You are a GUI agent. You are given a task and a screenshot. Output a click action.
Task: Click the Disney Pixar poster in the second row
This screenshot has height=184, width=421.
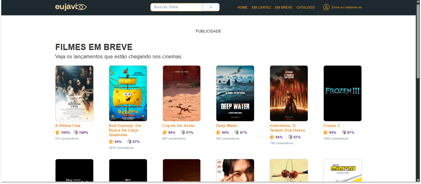coord(74,171)
